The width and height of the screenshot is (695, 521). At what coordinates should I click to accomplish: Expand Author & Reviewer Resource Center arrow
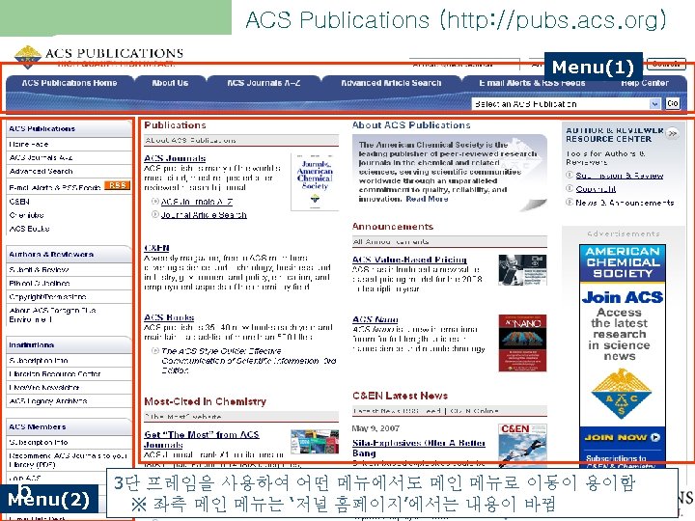coord(673,133)
